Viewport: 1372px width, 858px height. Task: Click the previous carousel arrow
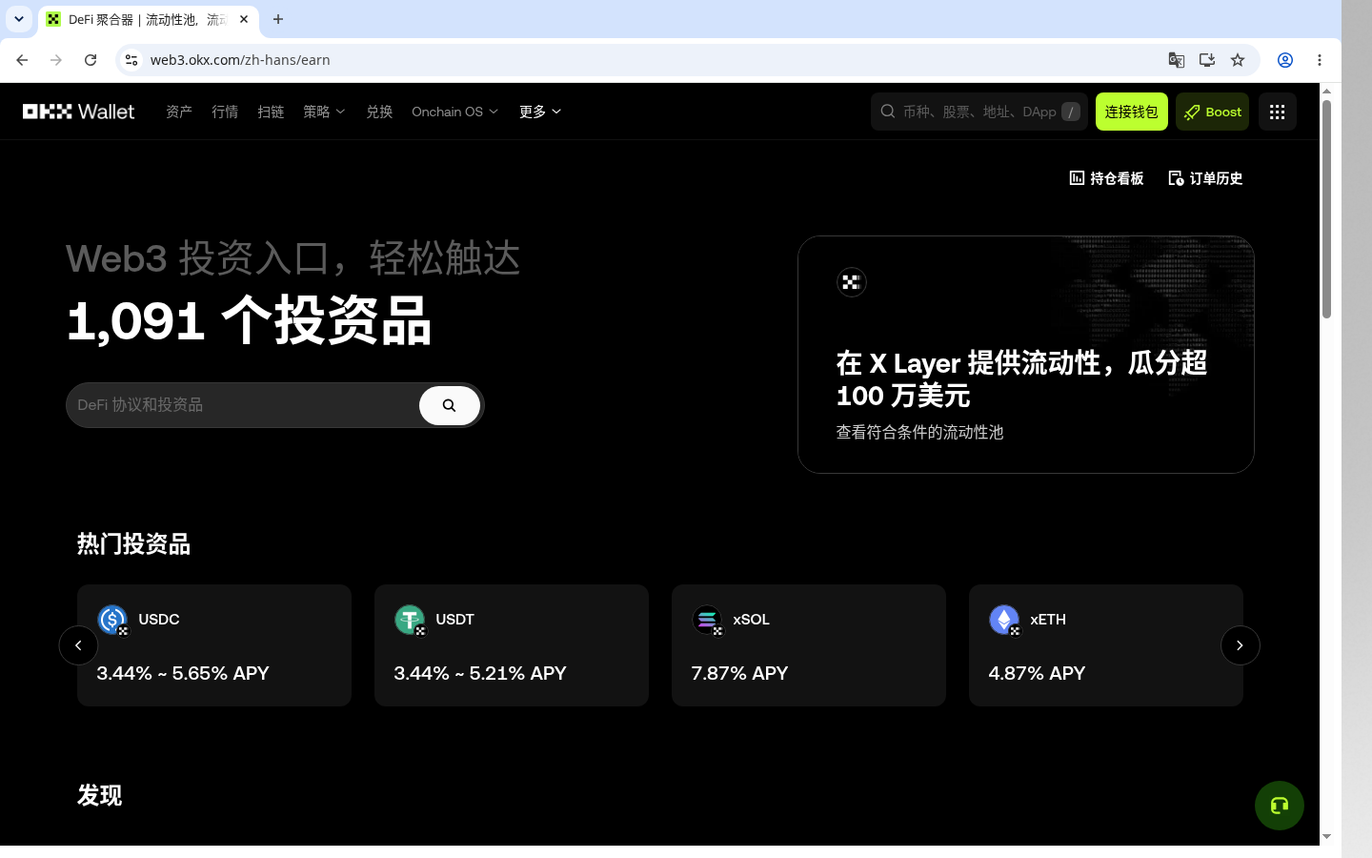(78, 645)
